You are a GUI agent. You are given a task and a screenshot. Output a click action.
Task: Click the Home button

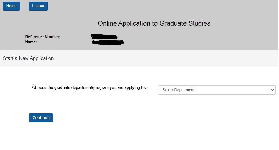11,6
